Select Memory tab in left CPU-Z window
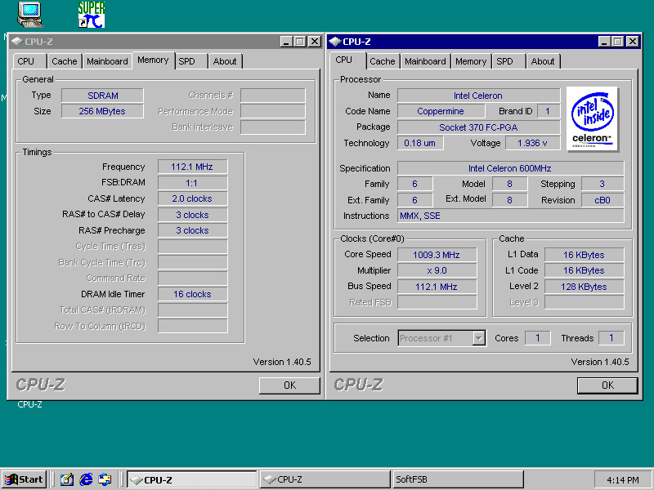654x490 pixels. pyautogui.click(x=153, y=60)
